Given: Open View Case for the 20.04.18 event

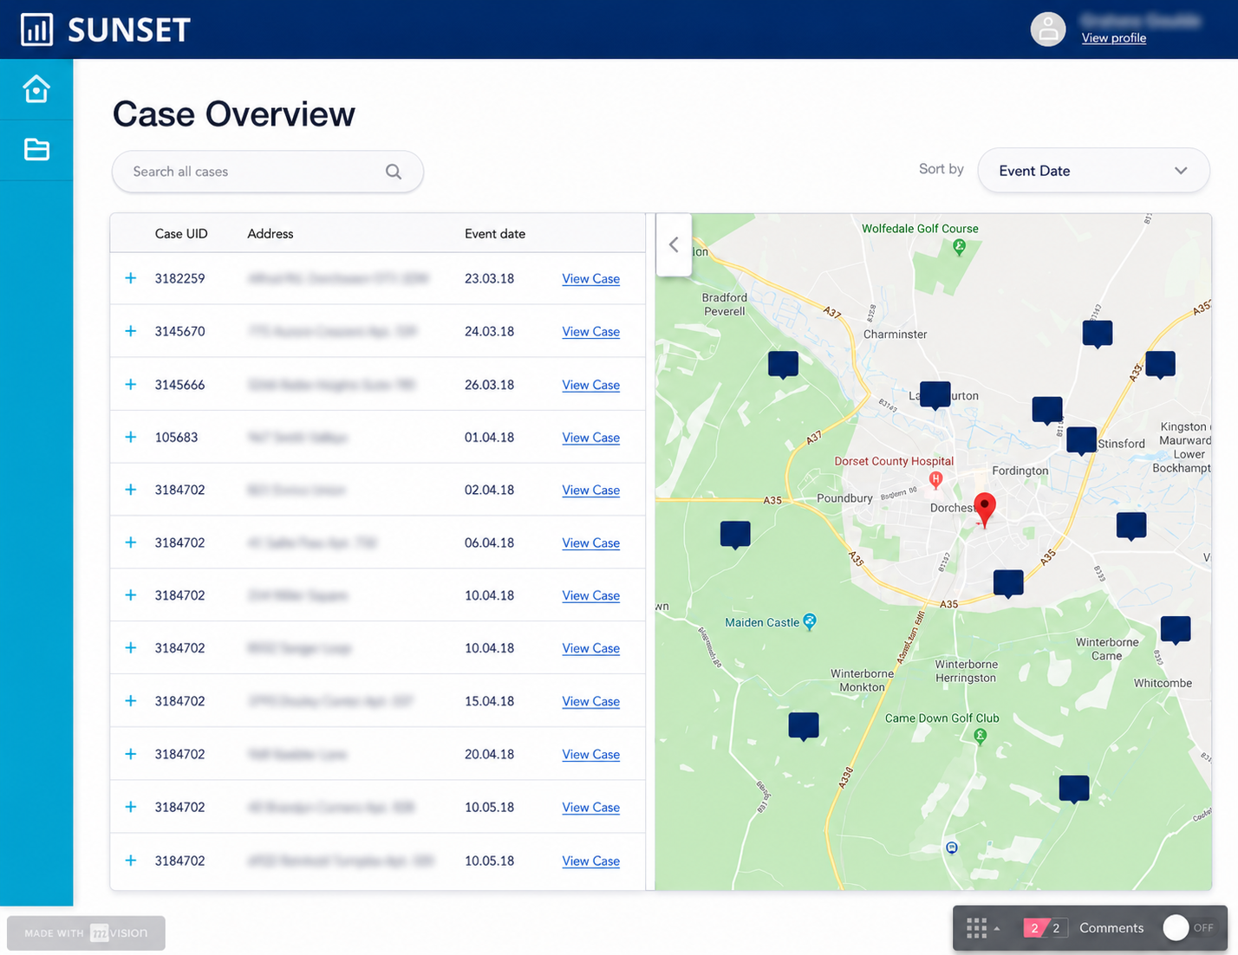Looking at the screenshot, I should click(x=590, y=755).
